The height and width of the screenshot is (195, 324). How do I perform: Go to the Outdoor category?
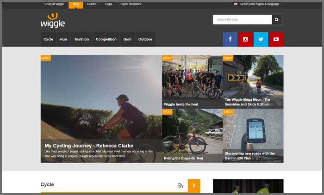(145, 39)
